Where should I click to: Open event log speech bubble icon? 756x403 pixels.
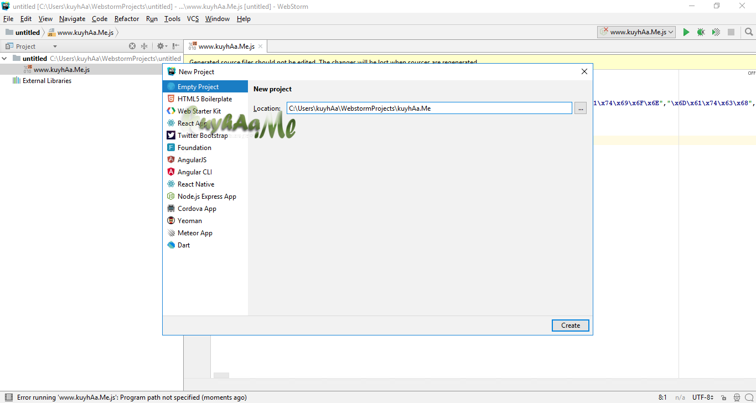click(749, 397)
